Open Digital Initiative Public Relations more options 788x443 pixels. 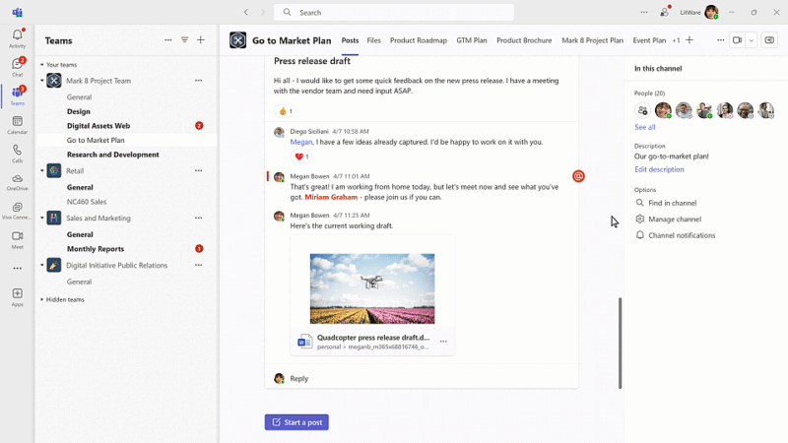coord(199,265)
